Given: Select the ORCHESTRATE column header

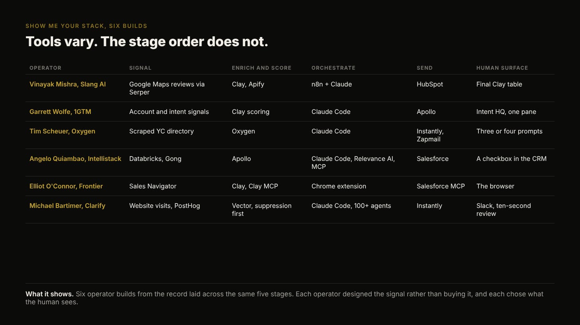Looking at the screenshot, I should [333, 68].
